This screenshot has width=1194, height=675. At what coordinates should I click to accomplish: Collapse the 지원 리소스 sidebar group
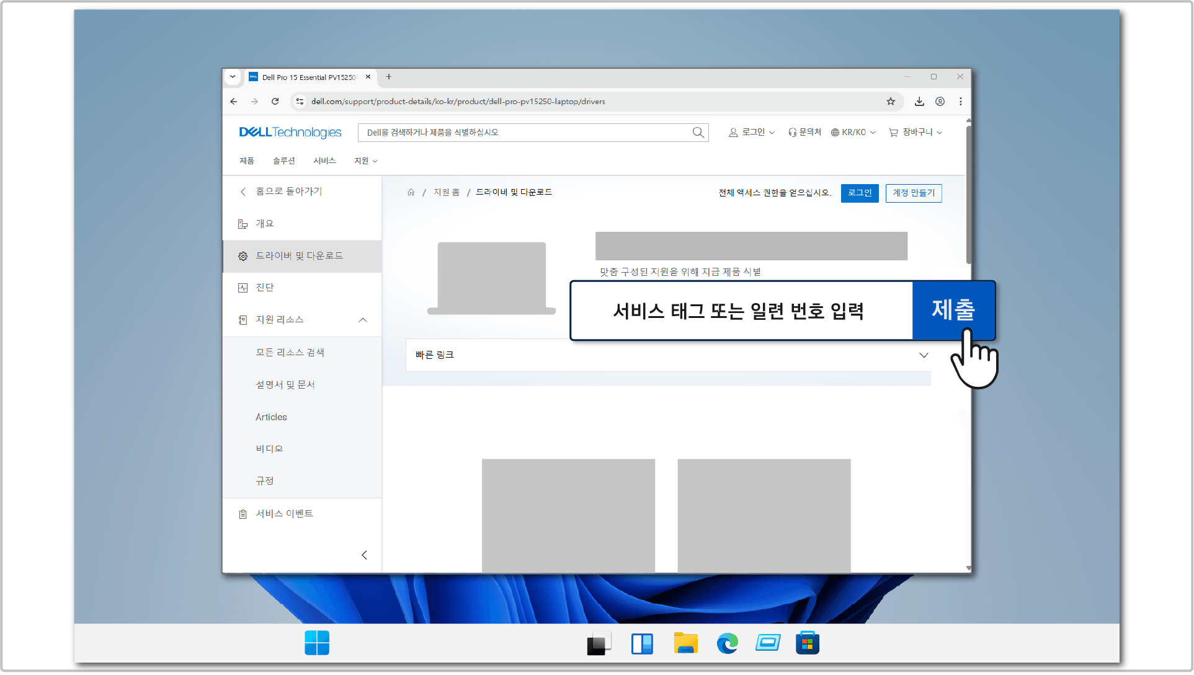click(x=363, y=320)
